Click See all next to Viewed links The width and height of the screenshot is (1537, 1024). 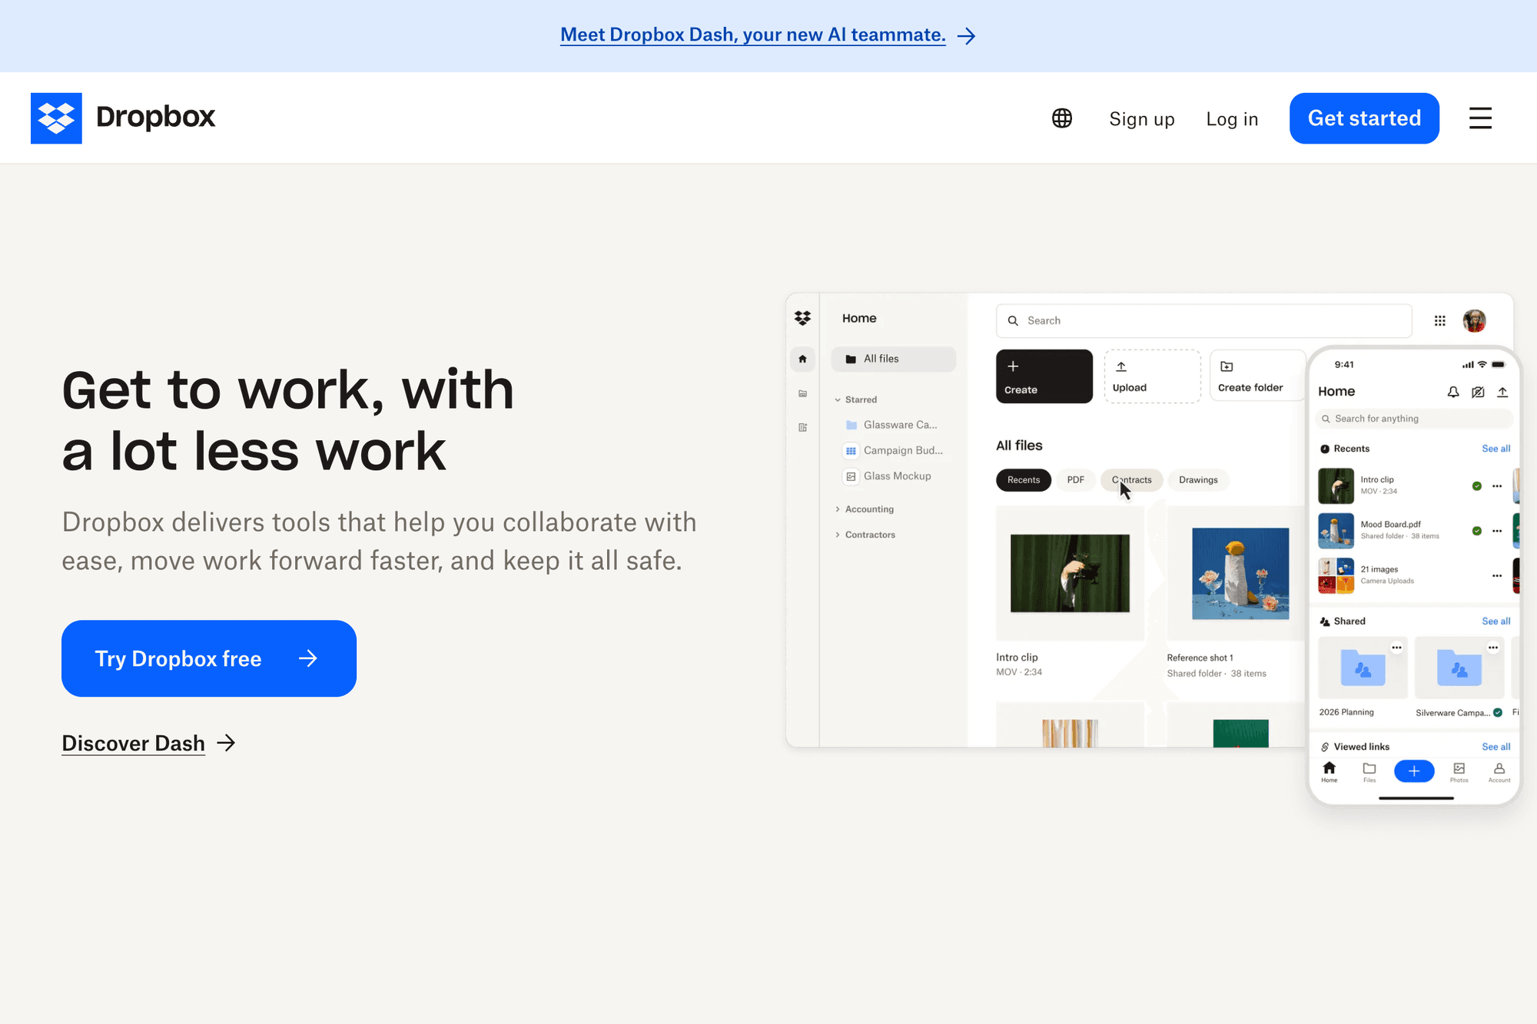pos(1496,747)
